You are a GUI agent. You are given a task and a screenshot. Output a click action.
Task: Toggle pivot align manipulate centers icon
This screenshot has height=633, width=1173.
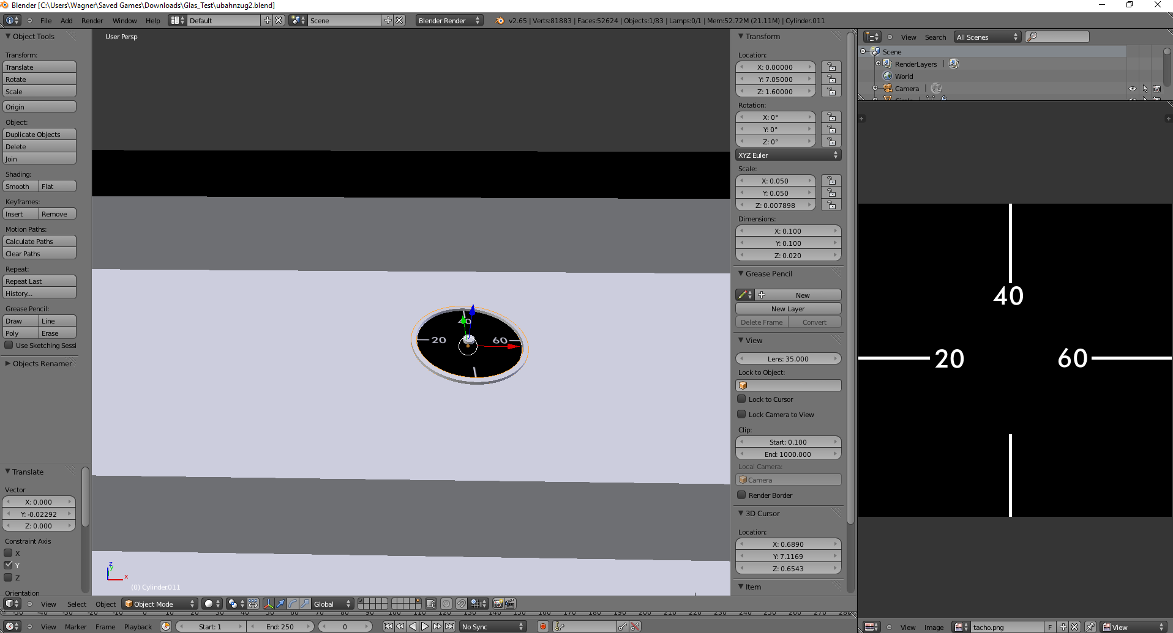pyautogui.click(x=253, y=604)
